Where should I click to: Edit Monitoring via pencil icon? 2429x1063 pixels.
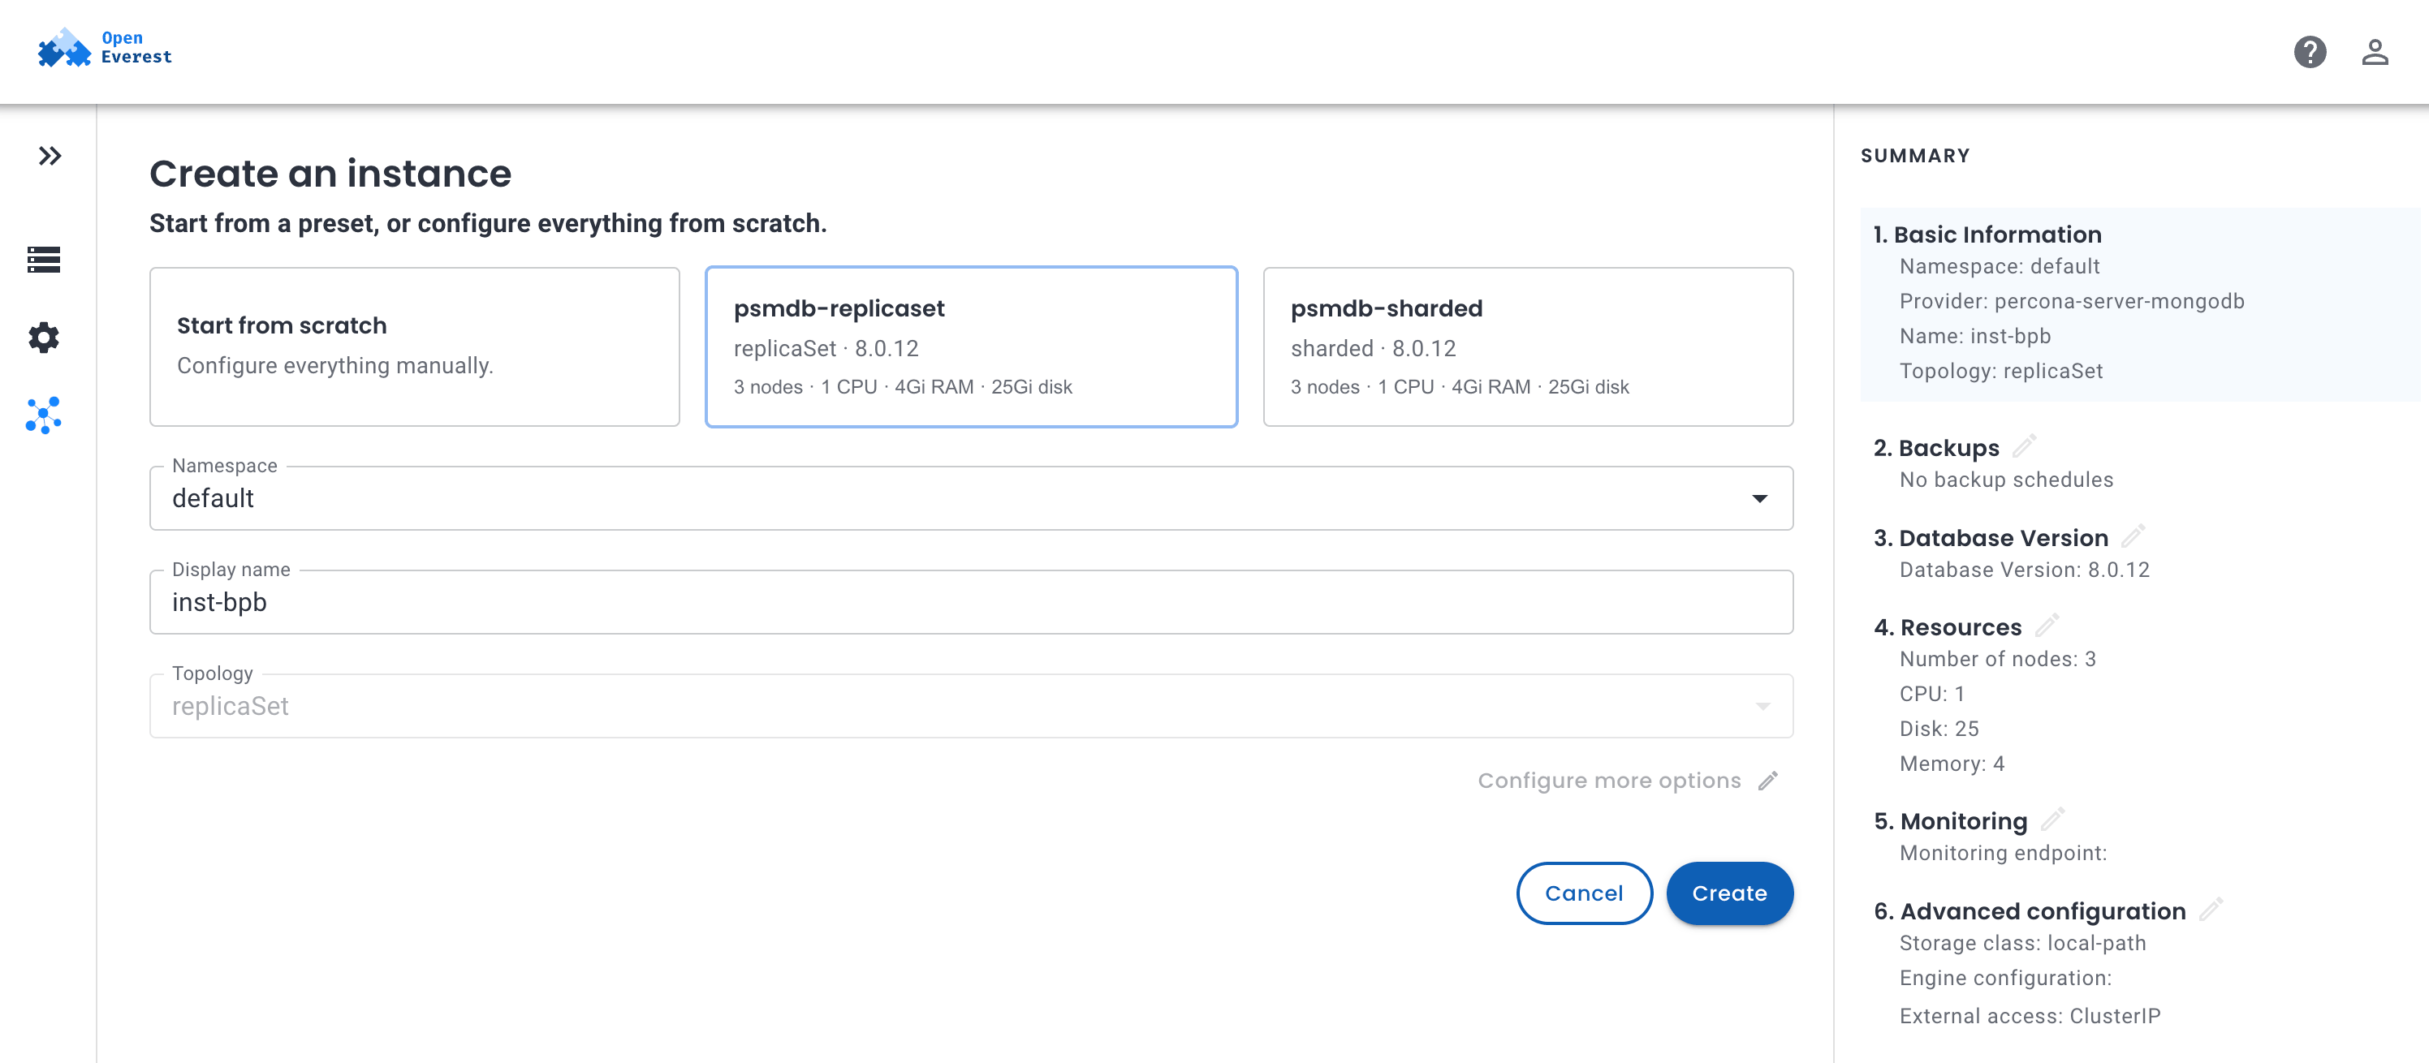point(2051,820)
